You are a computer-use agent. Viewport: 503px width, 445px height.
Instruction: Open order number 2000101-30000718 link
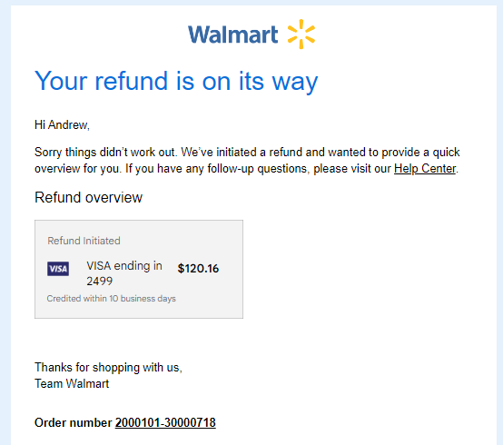[x=165, y=423]
